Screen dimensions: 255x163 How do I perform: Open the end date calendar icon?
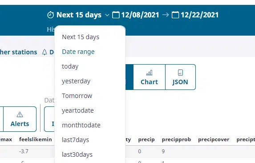tap(175, 15)
